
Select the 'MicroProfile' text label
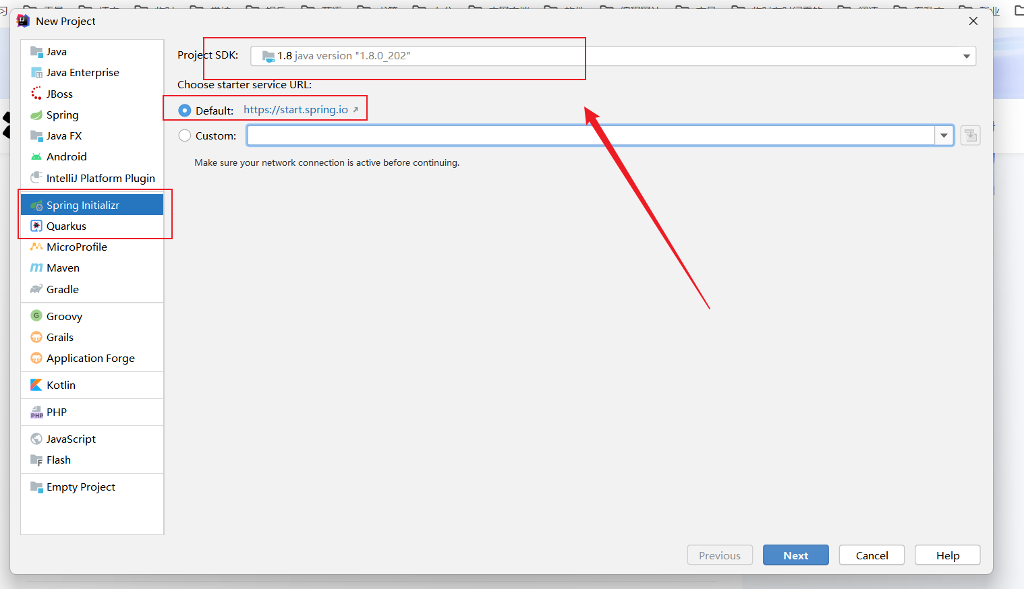click(77, 247)
